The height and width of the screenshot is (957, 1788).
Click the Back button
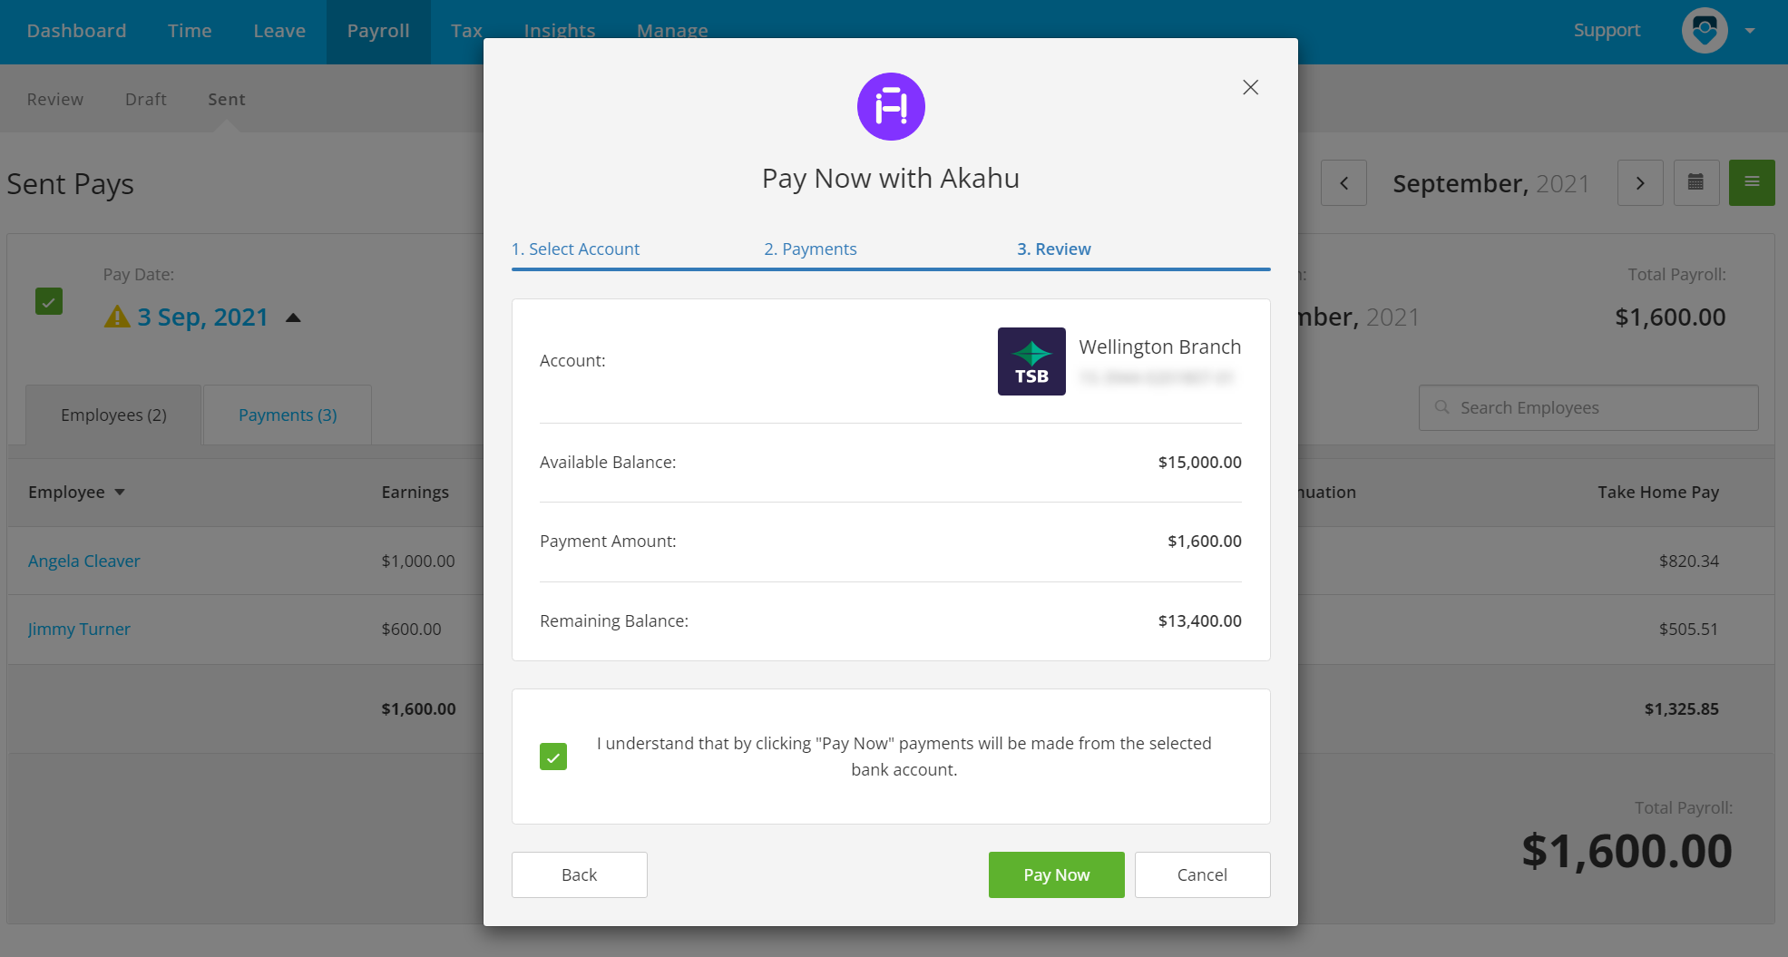(x=580, y=874)
